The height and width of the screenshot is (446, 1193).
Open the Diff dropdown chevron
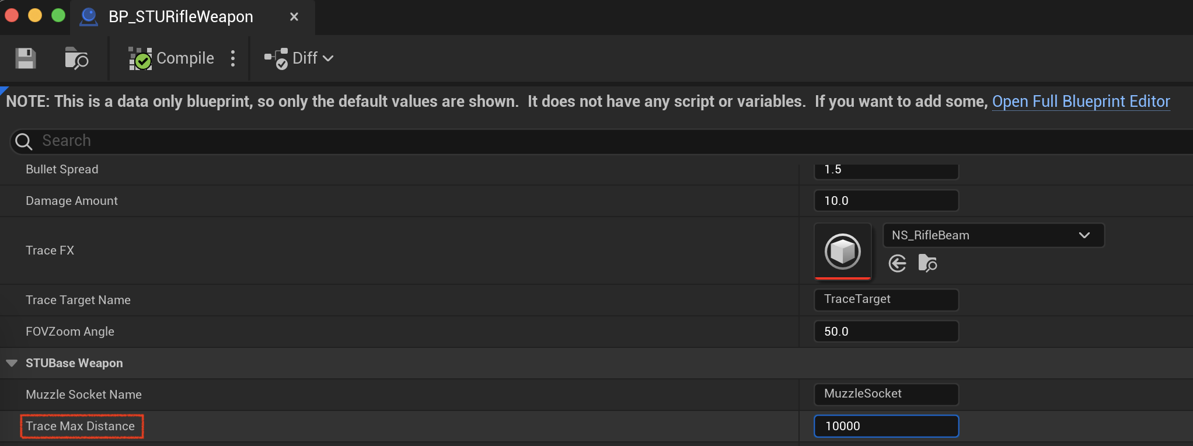328,58
